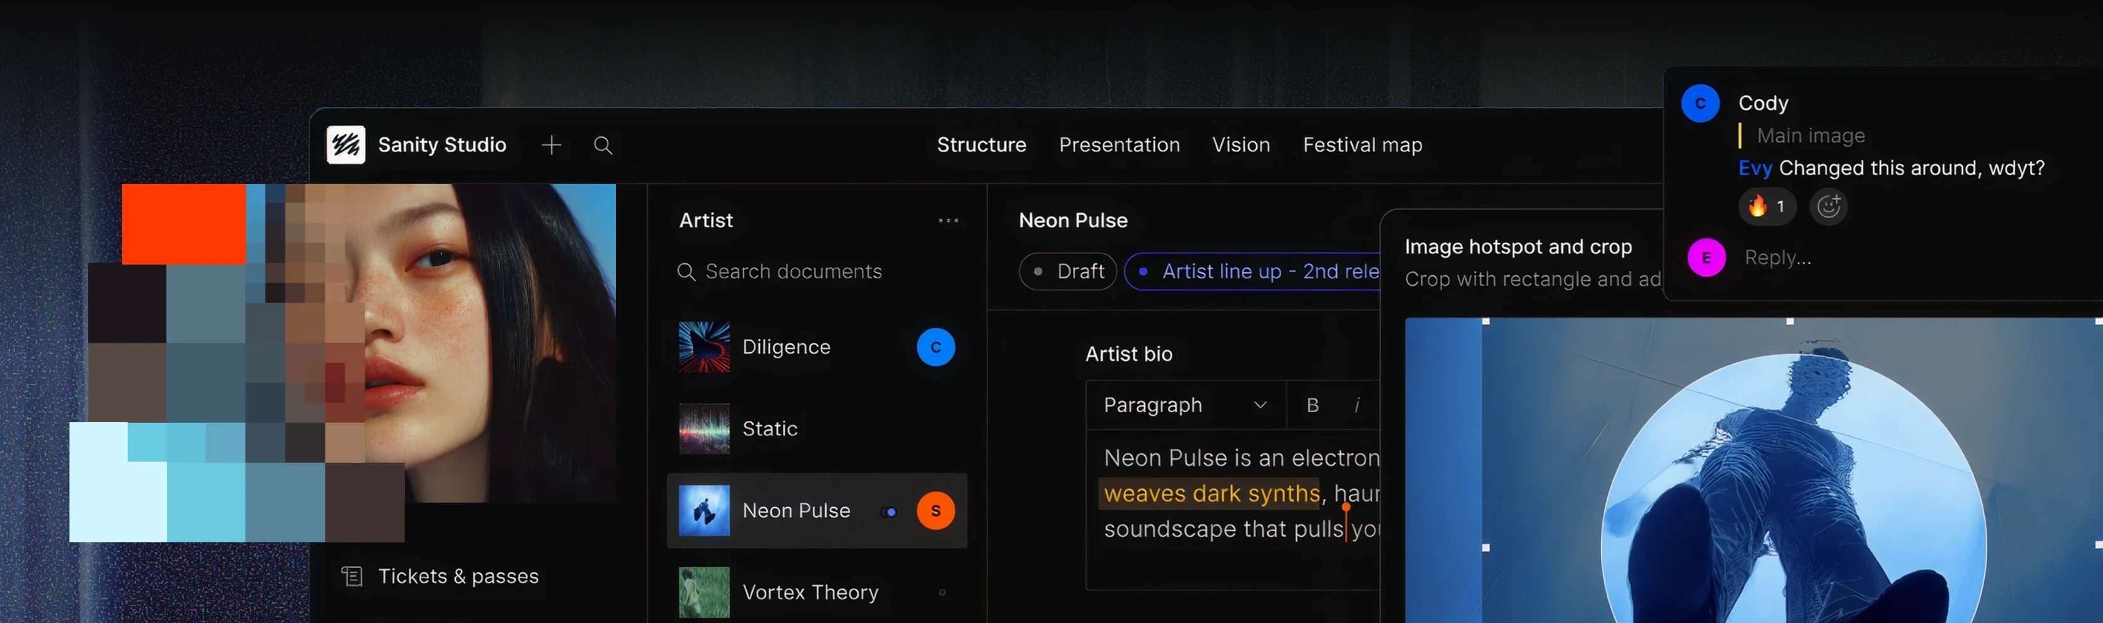
Task: Switch to the Structure tab
Action: [x=981, y=145]
